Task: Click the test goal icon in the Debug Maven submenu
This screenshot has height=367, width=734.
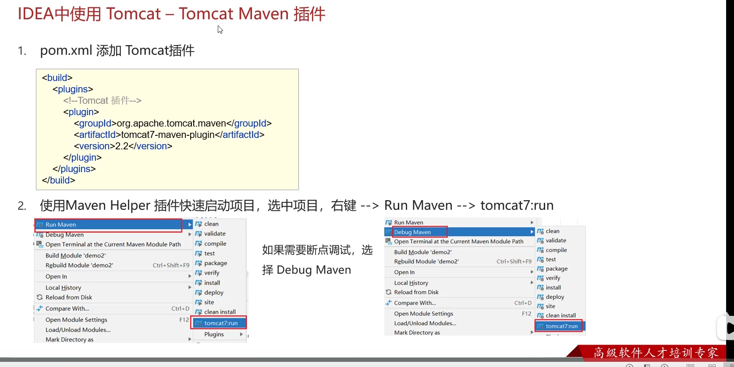Action: (540, 259)
